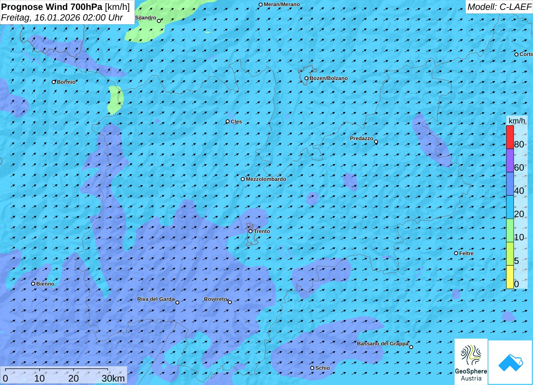
Task: Click the Silandro city marker
Action: (x=159, y=21)
